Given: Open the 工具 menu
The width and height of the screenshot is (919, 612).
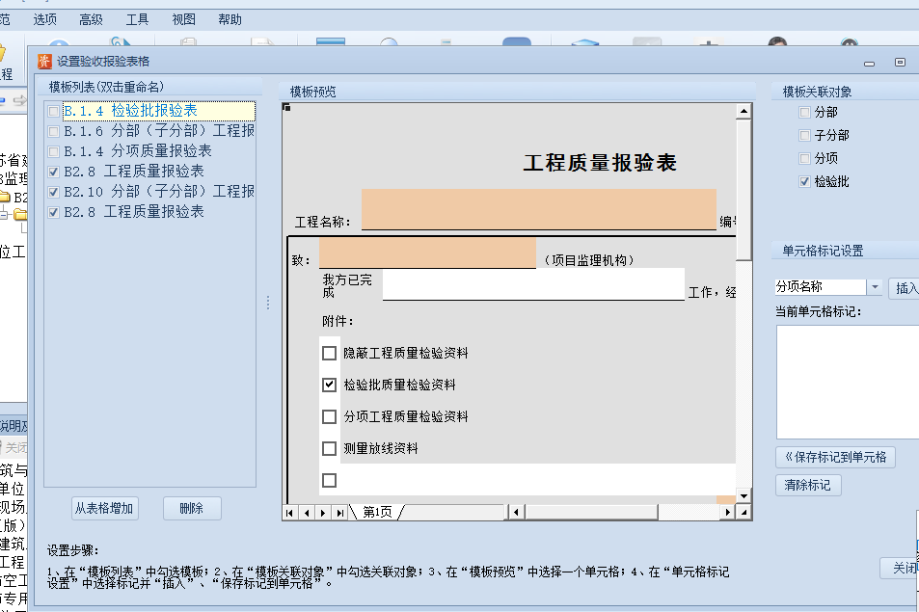Looking at the screenshot, I should click(x=138, y=19).
